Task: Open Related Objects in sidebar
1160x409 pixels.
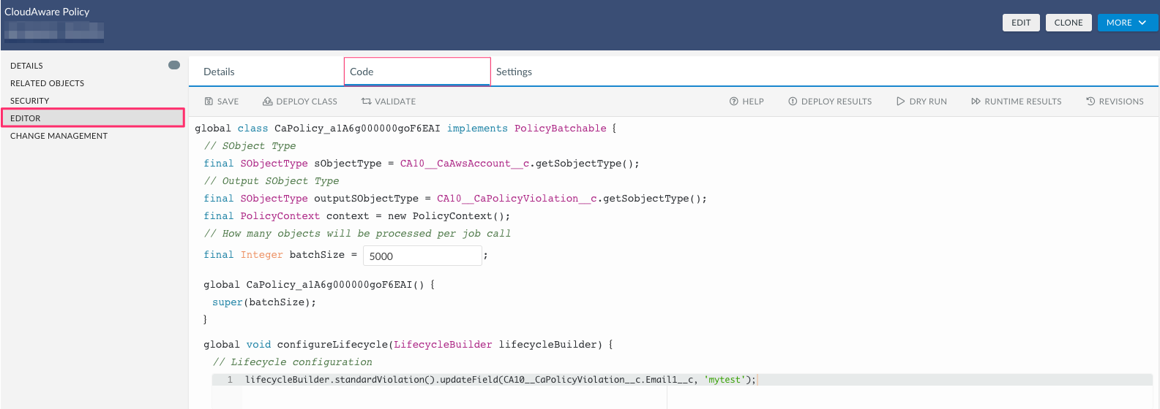Action: pyautogui.click(x=47, y=83)
